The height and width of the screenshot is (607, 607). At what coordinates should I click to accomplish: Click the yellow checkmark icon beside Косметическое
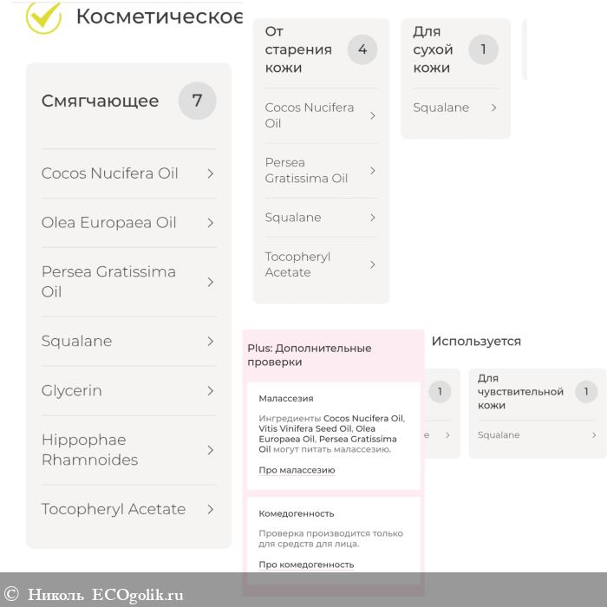(43, 16)
